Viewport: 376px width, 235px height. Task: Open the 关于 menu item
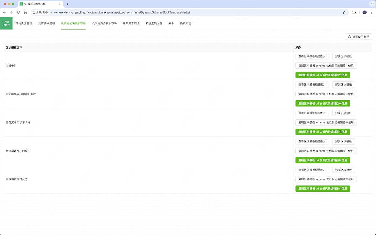tap(171, 23)
